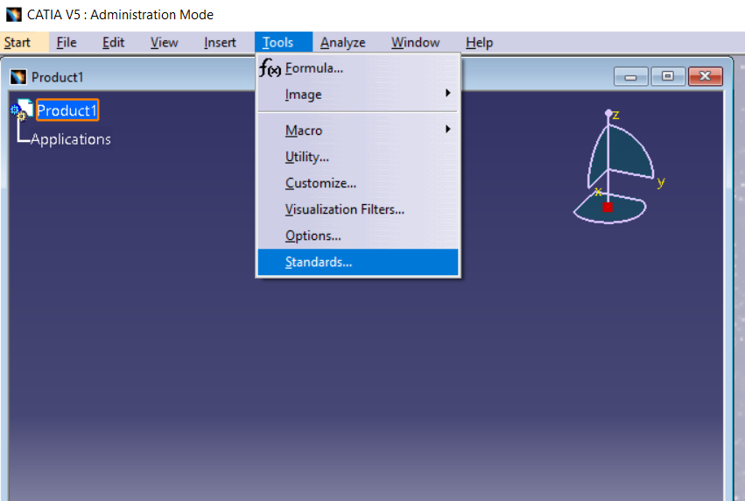Open the Window menu

coord(415,43)
